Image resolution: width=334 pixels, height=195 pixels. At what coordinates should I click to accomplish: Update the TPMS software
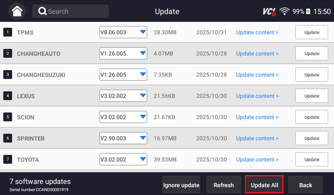(311, 32)
